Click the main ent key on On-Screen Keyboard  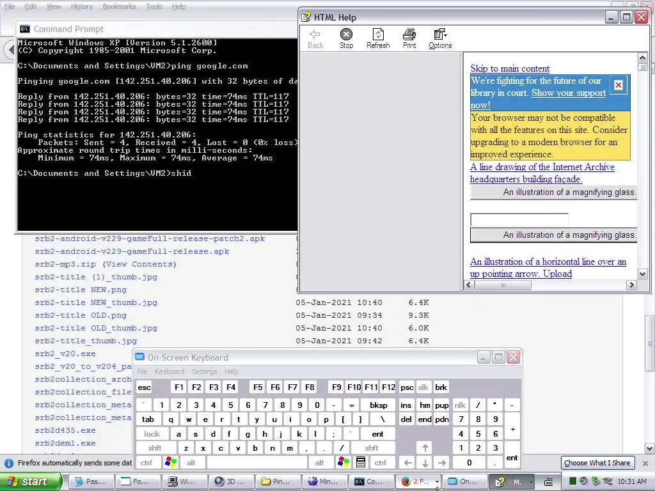(377, 434)
